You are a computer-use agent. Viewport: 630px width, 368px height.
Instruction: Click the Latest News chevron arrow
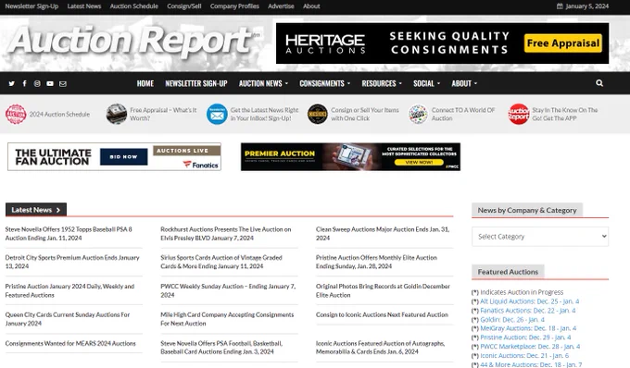click(x=58, y=210)
